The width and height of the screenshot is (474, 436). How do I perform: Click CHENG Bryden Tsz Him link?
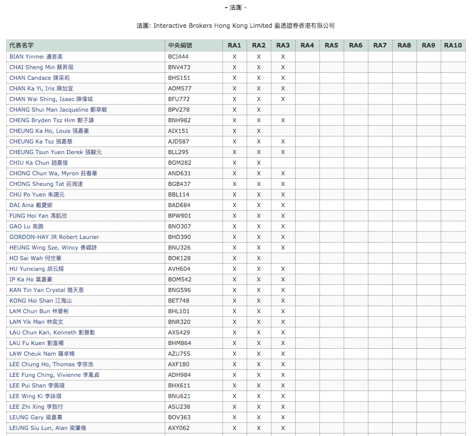[52, 120]
